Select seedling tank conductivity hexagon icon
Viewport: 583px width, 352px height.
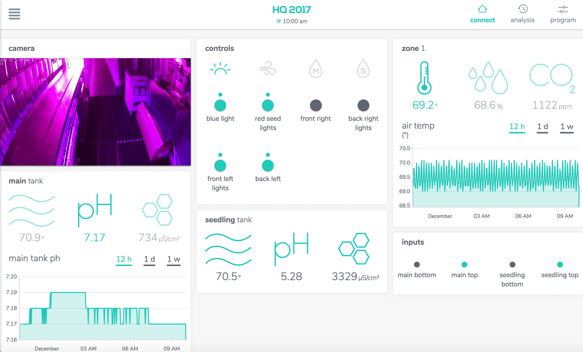click(354, 249)
